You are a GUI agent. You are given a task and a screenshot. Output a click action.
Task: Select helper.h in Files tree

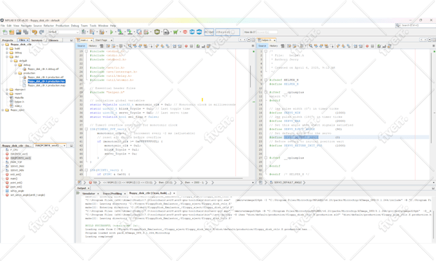pyautogui.click(x=19, y=102)
